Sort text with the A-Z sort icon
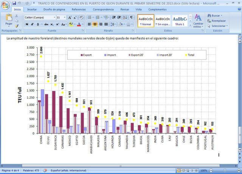The width and height of the screenshot is (242, 174). [125, 17]
